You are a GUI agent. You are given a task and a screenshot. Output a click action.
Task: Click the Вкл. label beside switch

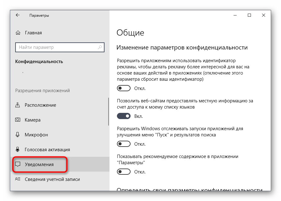pyautogui.click(x=139, y=116)
